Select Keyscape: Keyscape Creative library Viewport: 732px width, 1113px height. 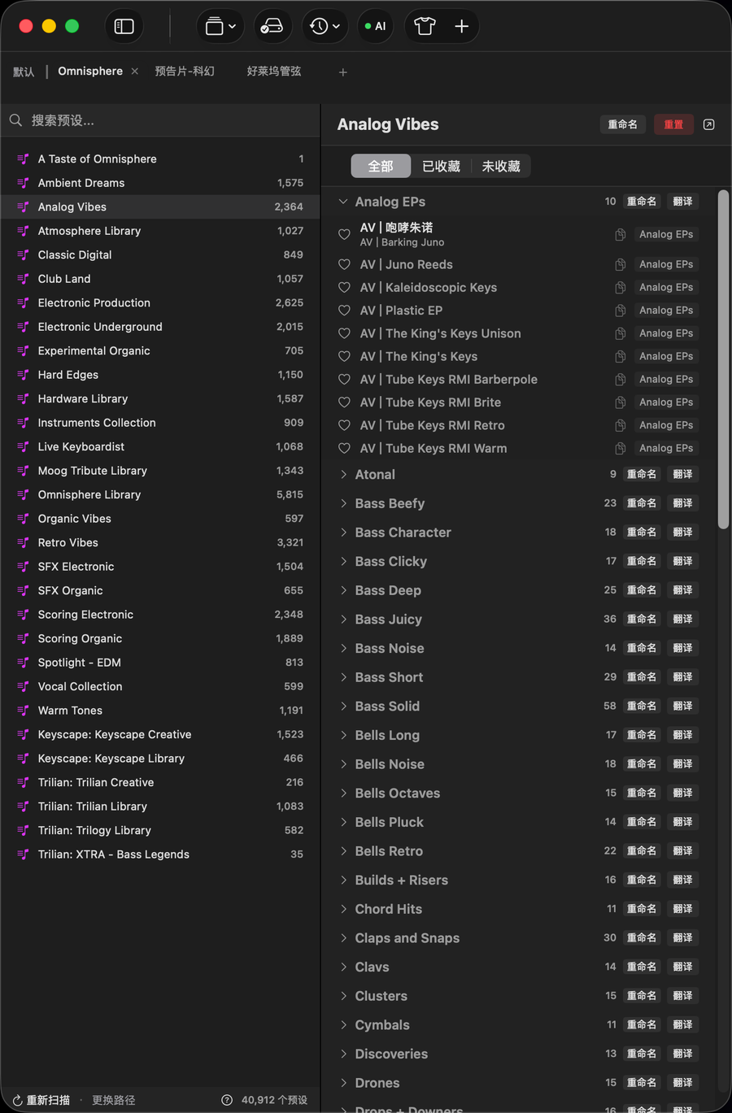(160, 734)
